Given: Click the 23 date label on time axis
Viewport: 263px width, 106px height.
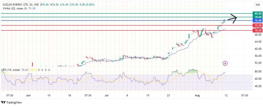Looking at the screenshot, I should click(168, 96).
